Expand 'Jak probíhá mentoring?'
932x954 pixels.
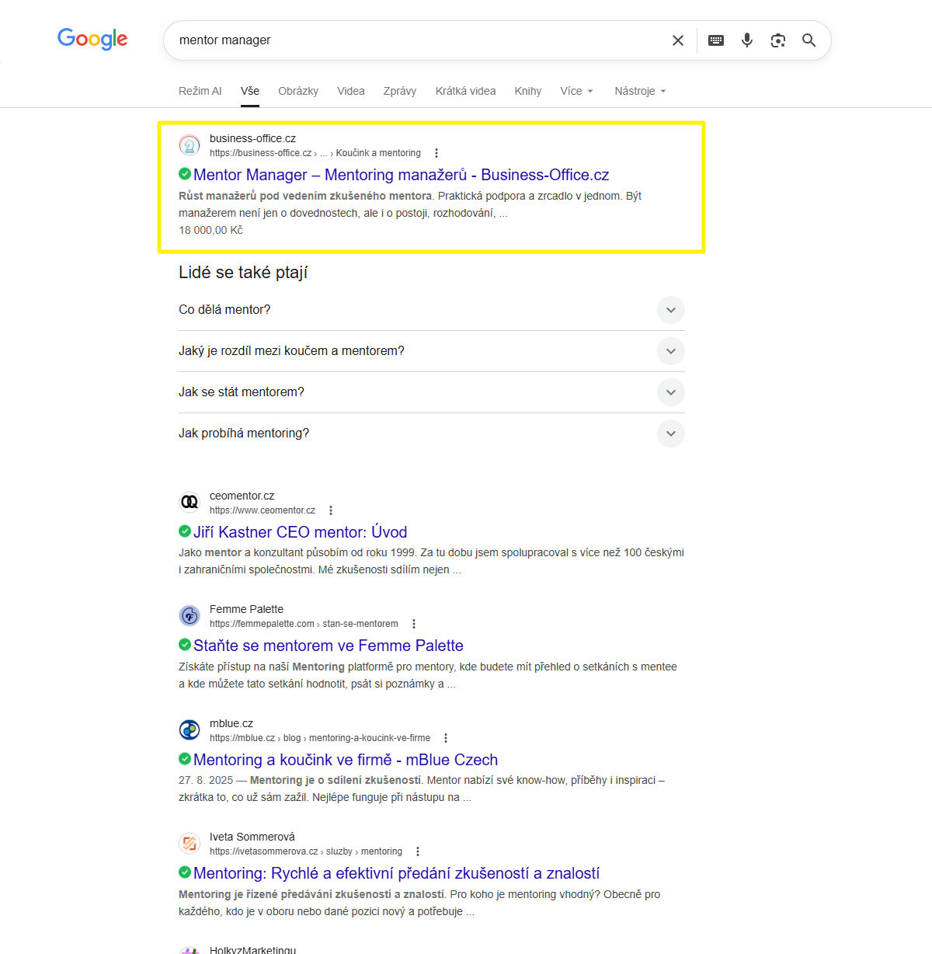[670, 433]
